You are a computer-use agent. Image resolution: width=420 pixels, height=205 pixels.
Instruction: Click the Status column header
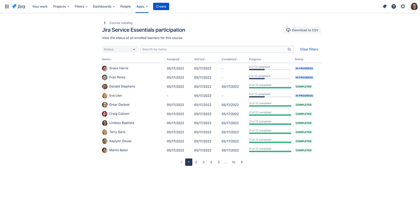tap(299, 59)
